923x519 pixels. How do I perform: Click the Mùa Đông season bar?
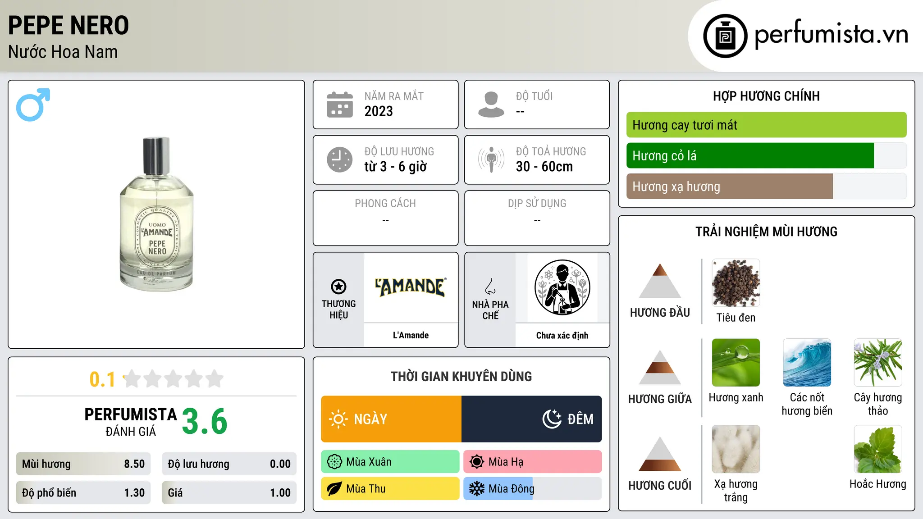[x=533, y=489]
